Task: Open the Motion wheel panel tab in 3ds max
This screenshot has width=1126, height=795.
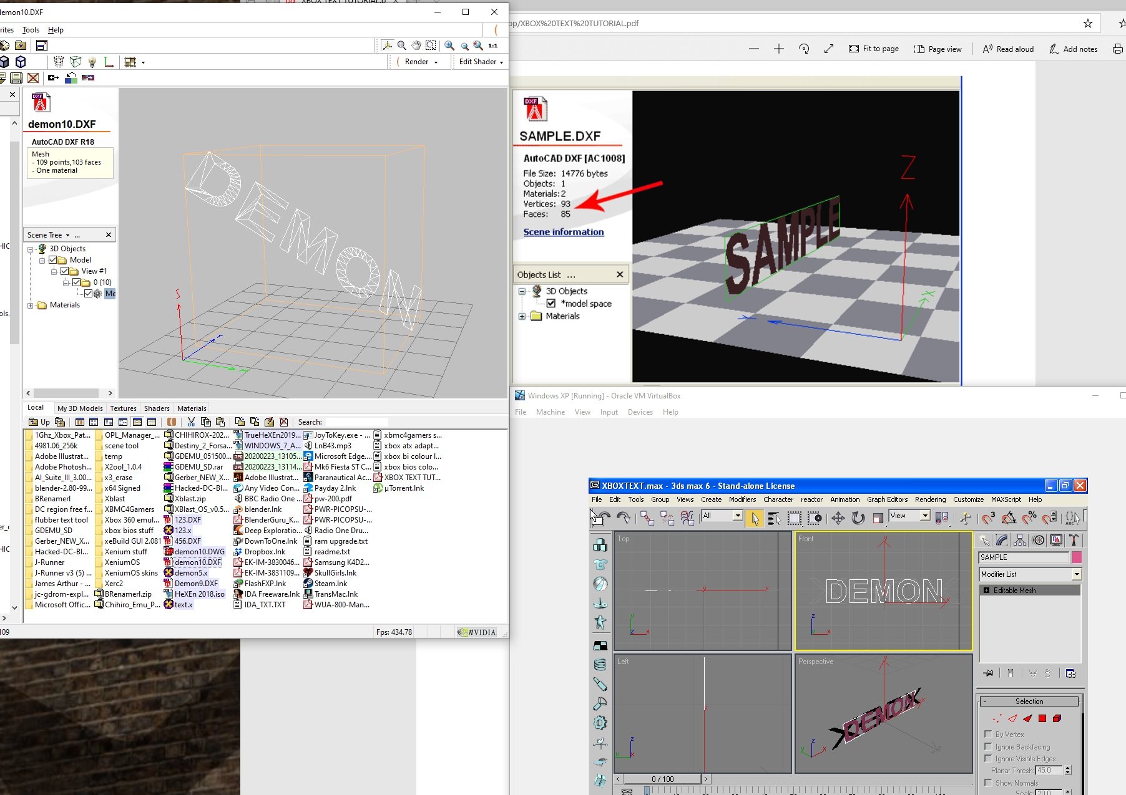Action: [x=1038, y=540]
